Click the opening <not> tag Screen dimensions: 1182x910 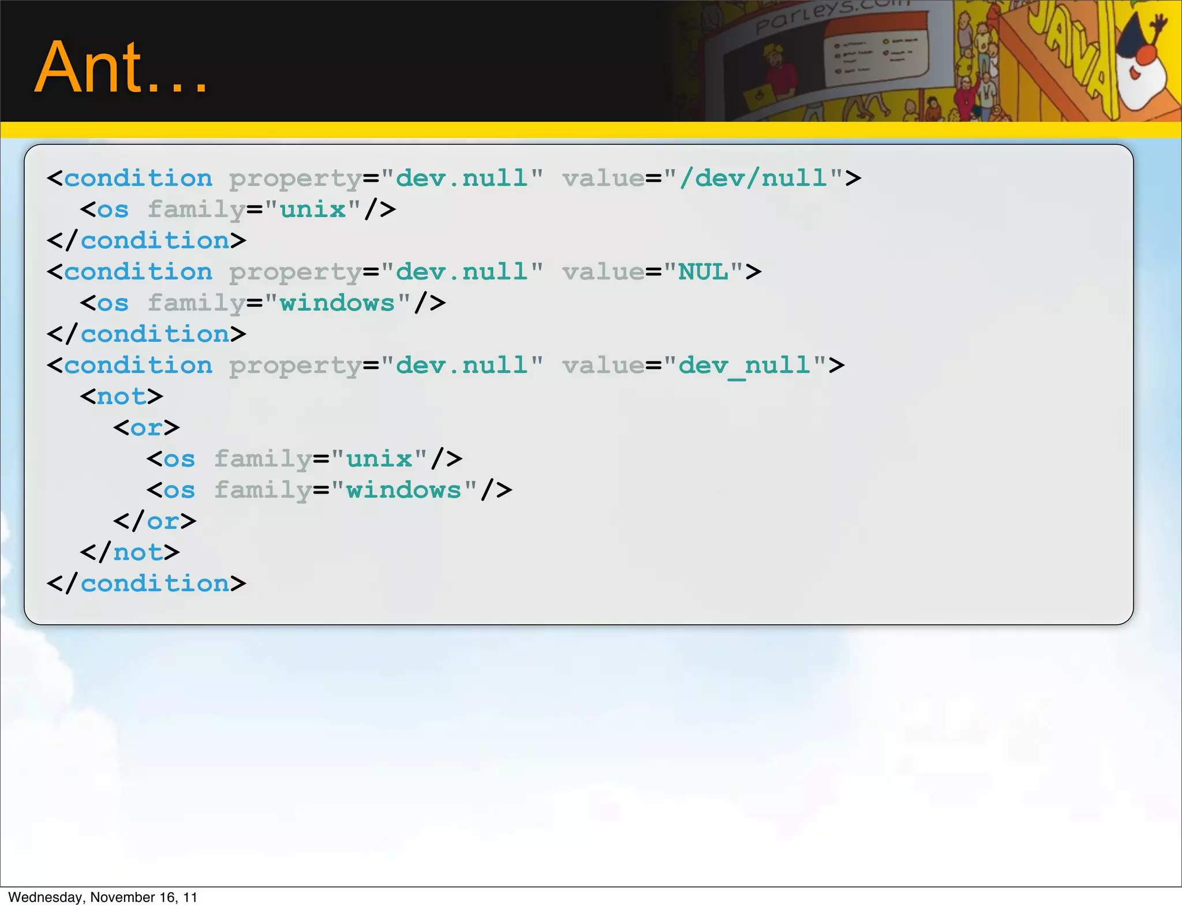click(x=122, y=396)
